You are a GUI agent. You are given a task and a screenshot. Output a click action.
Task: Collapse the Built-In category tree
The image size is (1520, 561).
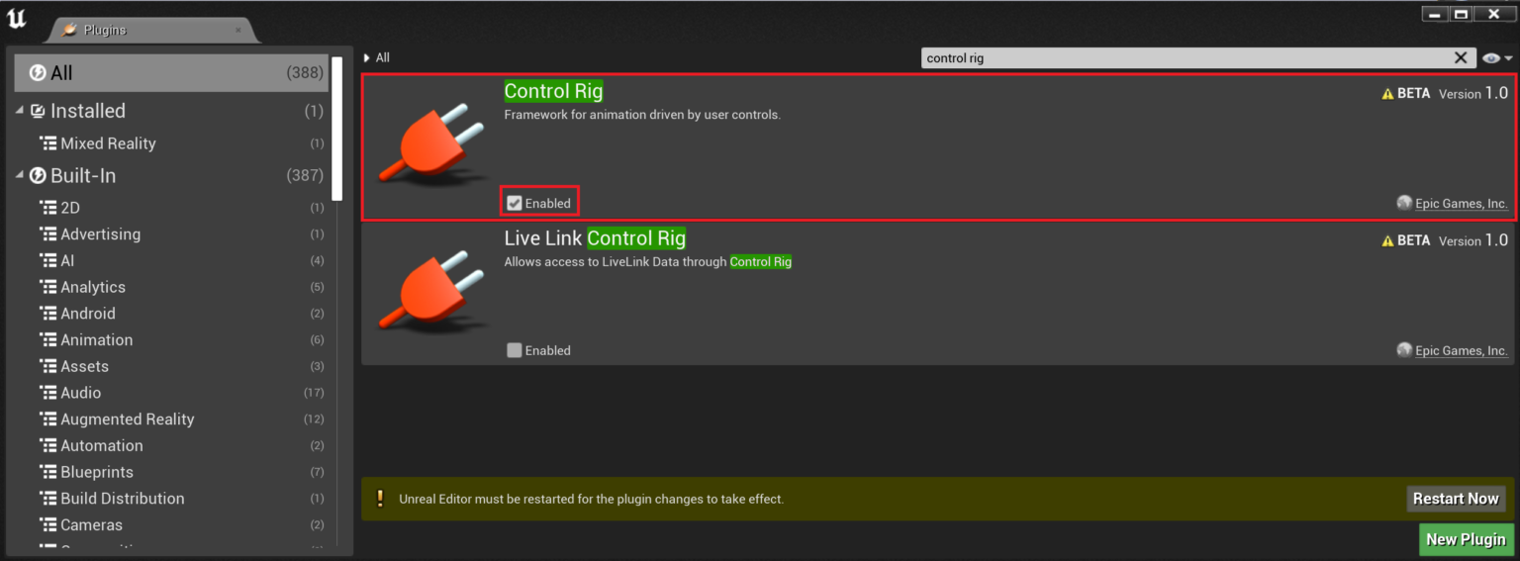pyautogui.click(x=20, y=176)
